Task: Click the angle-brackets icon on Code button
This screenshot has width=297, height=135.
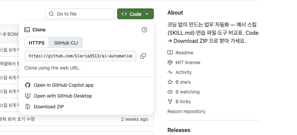Action: (x=124, y=14)
